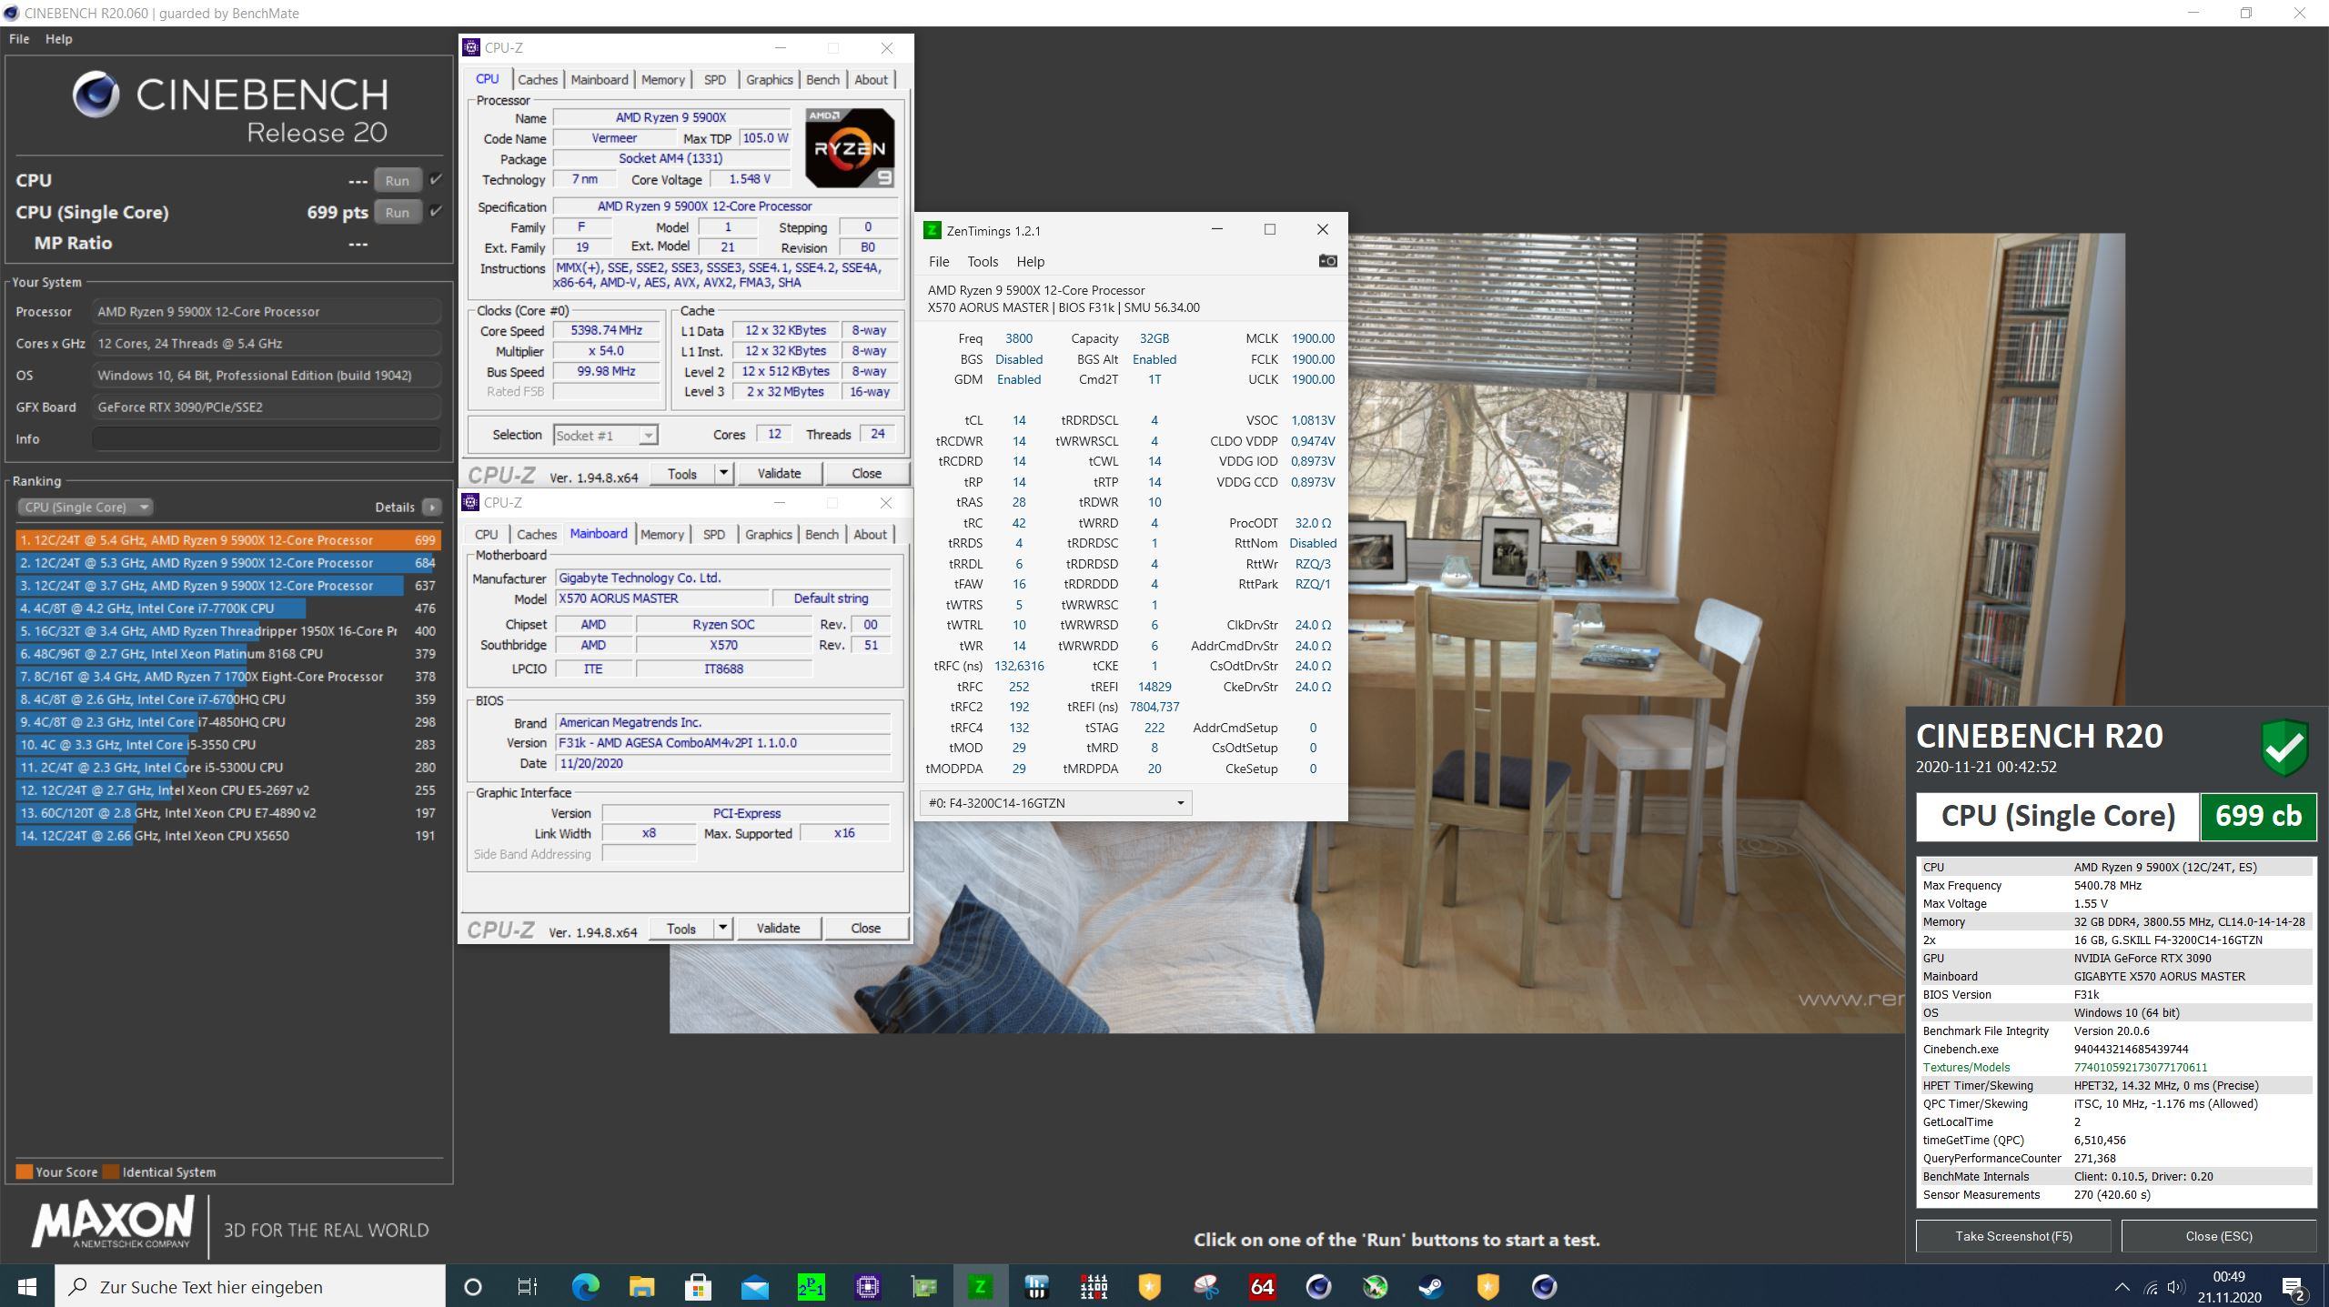Viewport: 2329px width, 1307px height.
Task: Toggle the CPU test checkbox
Action: click(x=436, y=180)
